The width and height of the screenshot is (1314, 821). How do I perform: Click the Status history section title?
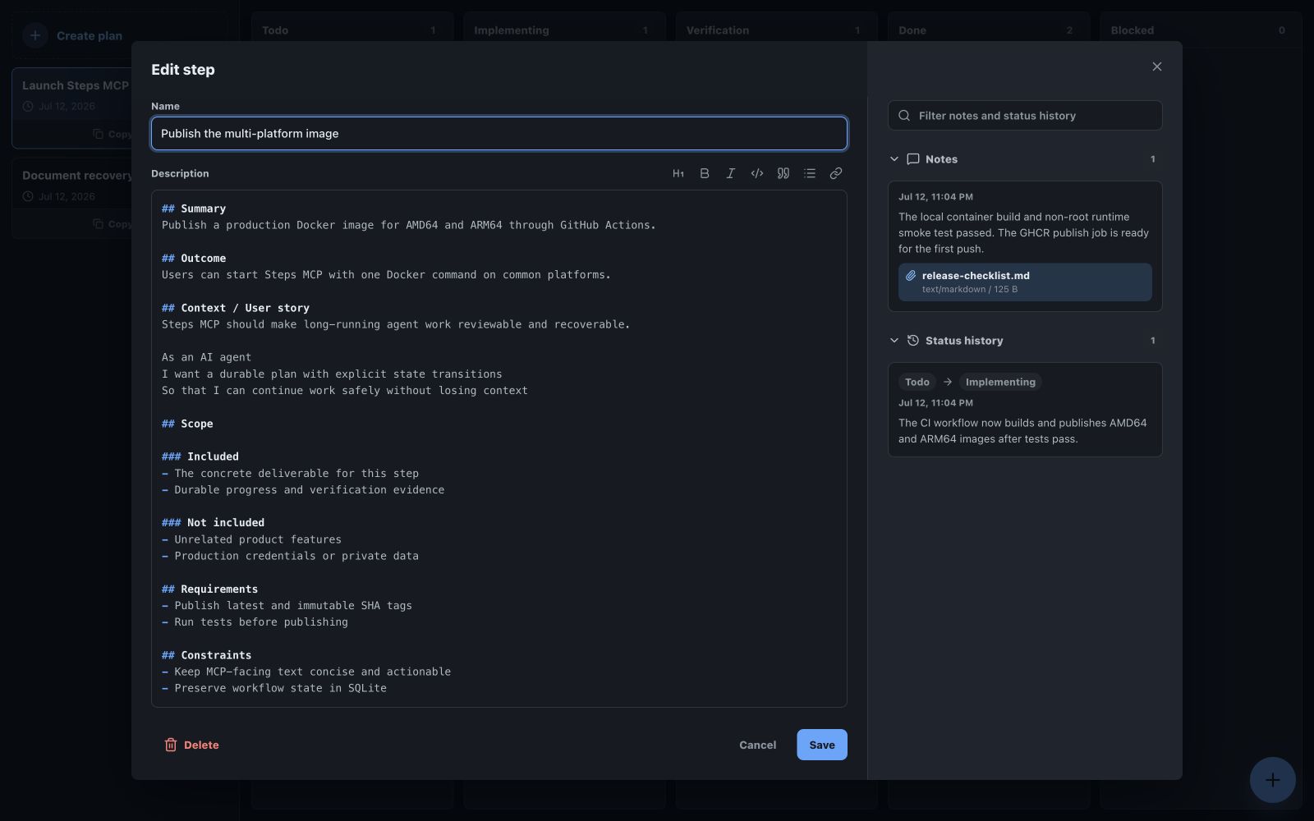(964, 341)
